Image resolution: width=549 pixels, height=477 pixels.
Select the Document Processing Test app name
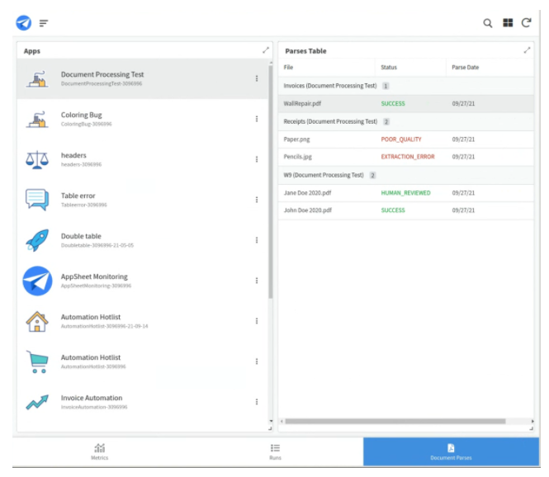click(102, 74)
